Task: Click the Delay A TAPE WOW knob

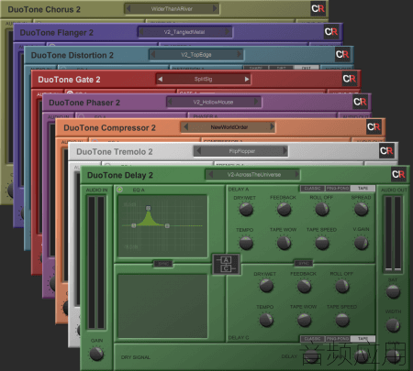Action: pyautogui.click(x=284, y=244)
